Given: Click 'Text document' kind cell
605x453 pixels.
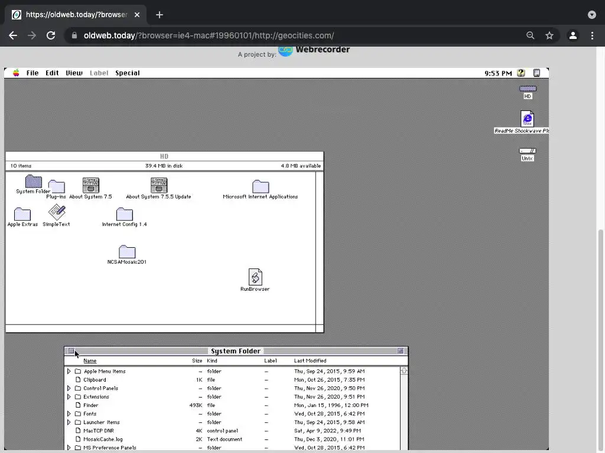Looking at the screenshot, I should [225, 439].
